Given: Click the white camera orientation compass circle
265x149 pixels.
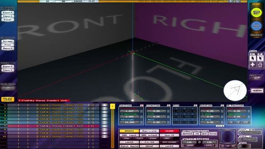Looking at the screenshot, I should (x=235, y=91).
